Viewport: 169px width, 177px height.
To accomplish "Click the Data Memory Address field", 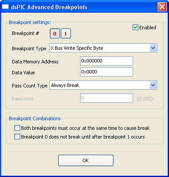I will (x=106, y=61).
